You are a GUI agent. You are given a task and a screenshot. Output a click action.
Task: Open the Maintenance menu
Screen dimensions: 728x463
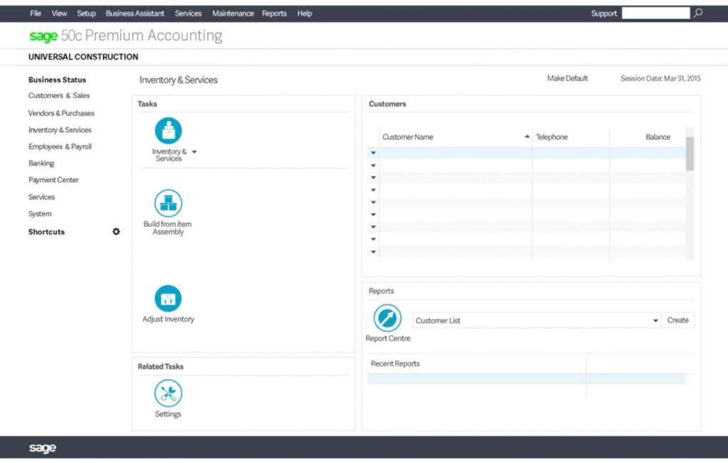pos(233,14)
